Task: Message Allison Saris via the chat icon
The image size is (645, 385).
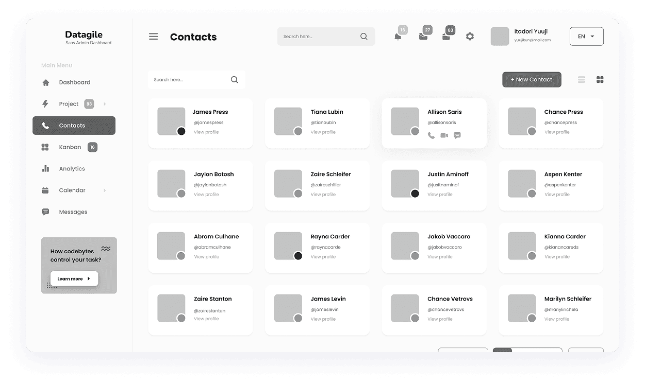Action: click(x=457, y=136)
